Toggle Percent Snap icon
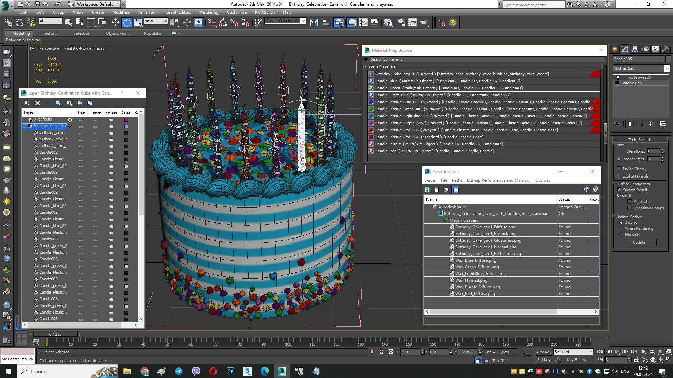The image size is (673, 378). (234, 22)
